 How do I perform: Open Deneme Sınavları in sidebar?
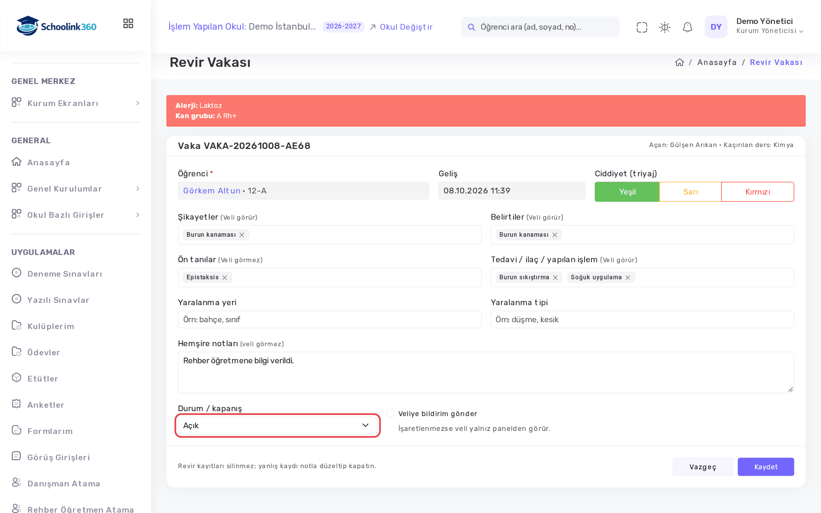(x=65, y=274)
